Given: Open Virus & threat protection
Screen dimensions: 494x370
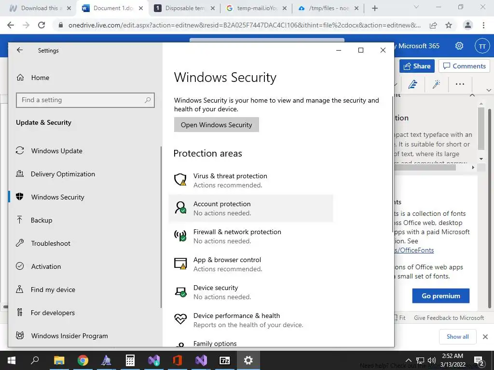Looking at the screenshot, I should point(250,181).
